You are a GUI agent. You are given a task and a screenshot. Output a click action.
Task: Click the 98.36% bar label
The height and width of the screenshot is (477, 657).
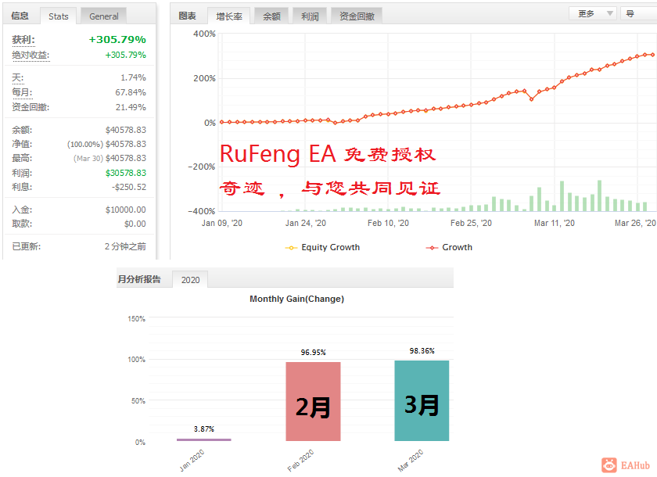click(x=422, y=351)
